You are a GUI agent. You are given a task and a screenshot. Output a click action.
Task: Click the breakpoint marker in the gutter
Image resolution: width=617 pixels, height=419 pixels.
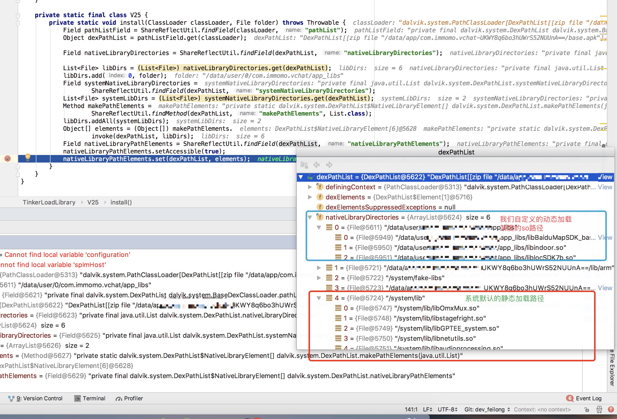(7, 159)
